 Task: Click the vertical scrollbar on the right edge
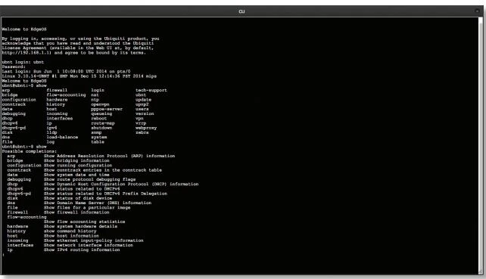pyautogui.click(x=481, y=145)
